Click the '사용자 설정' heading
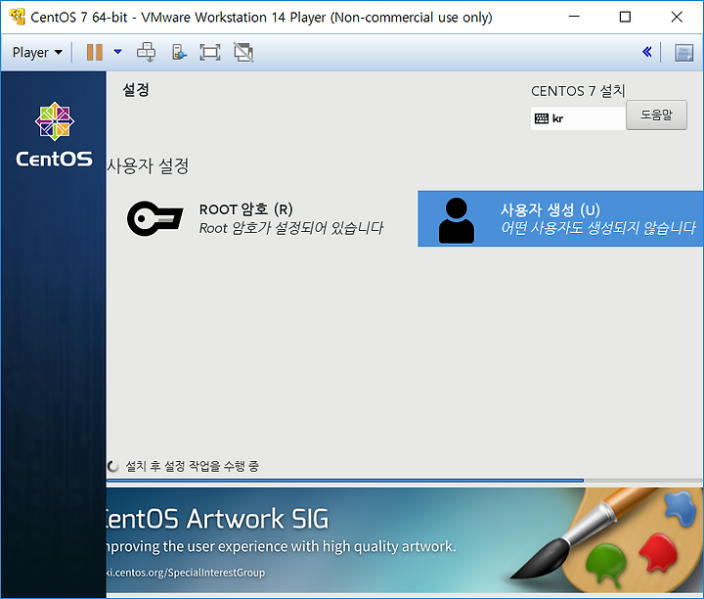The height and width of the screenshot is (599, 704). pos(148,165)
